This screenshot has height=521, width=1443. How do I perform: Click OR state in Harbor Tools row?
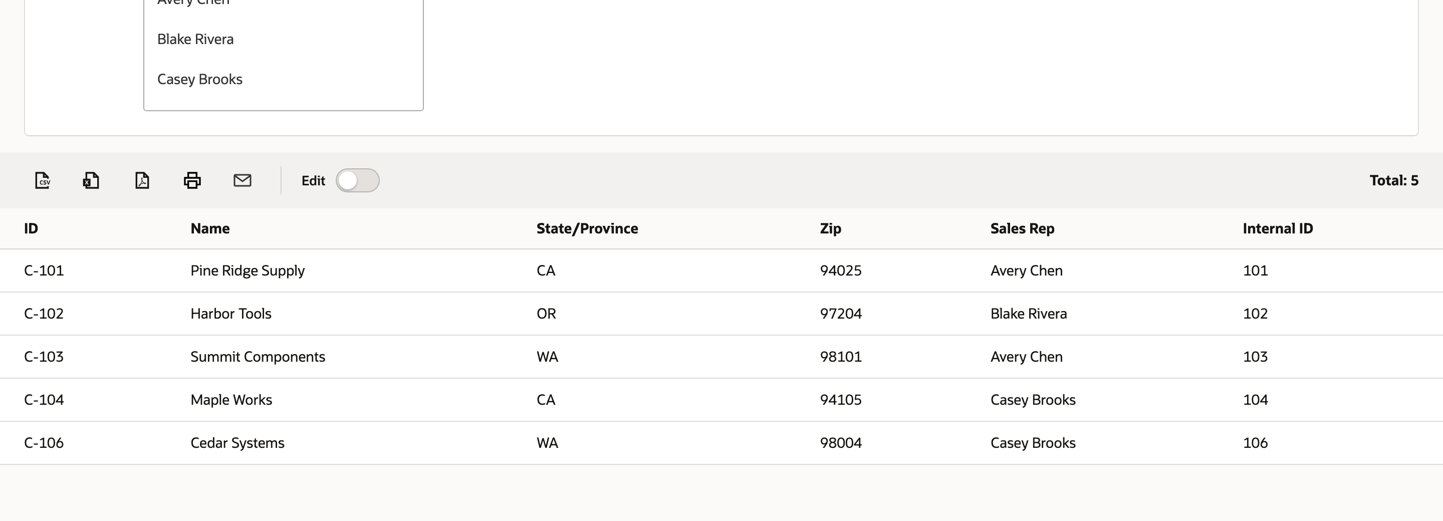click(x=546, y=314)
